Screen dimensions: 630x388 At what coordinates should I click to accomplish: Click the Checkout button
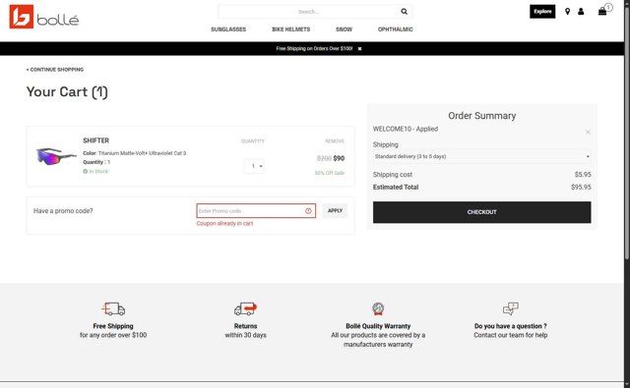pos(481,212)
